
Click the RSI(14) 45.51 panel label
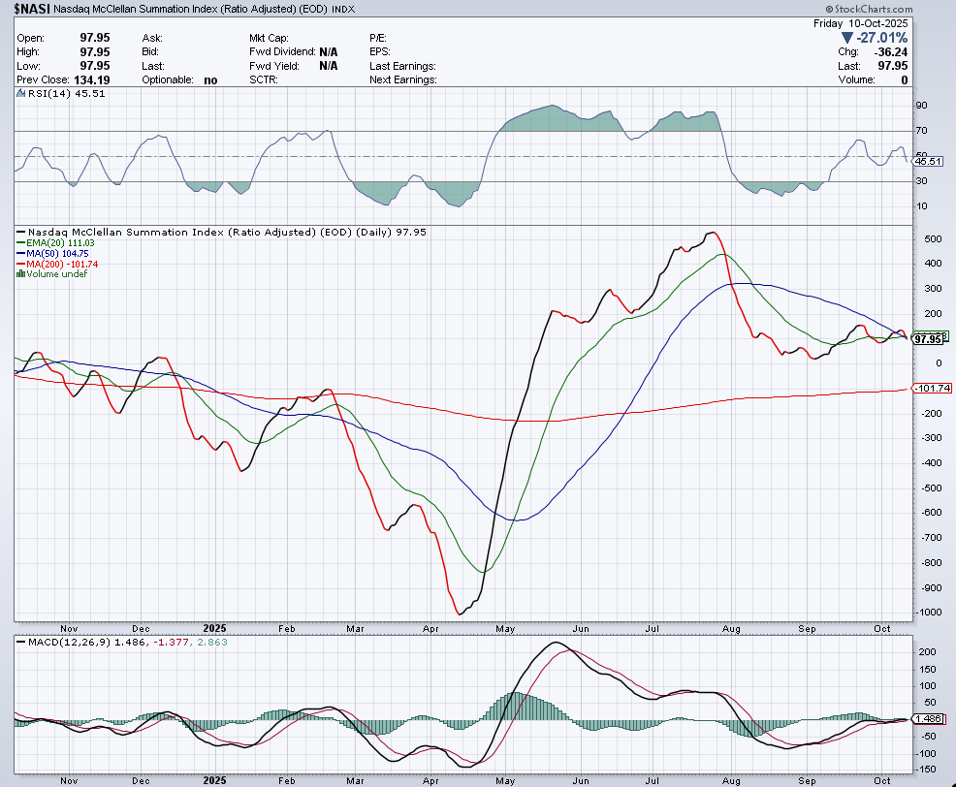click(67, 93)
